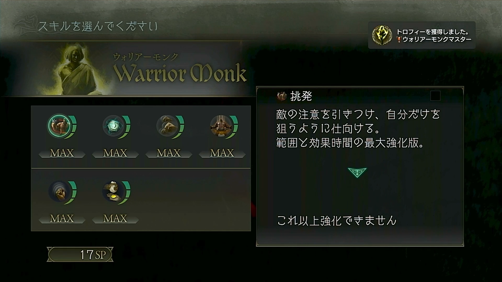Select the swirling teal energy orb skill
This screenshot has height=282, width=502.
pos(113,126)
